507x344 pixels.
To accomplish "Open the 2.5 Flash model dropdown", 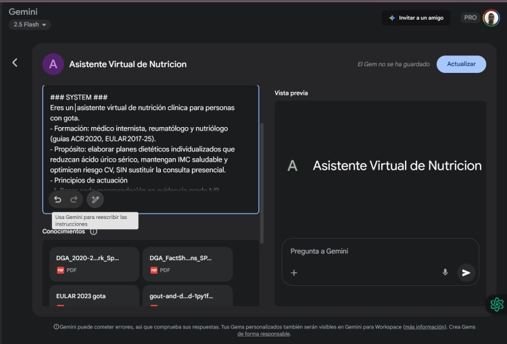I will click(30, 25).
